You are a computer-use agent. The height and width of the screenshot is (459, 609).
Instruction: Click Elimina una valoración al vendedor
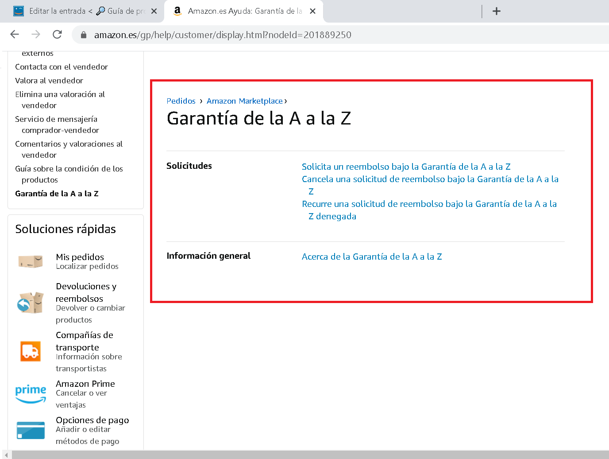60,100
